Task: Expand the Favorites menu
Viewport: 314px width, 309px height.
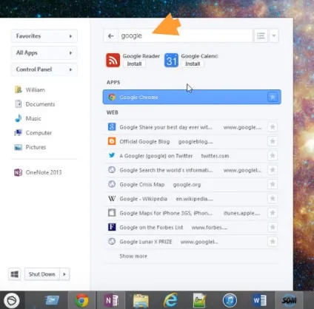Action: [x=44, y=36]
